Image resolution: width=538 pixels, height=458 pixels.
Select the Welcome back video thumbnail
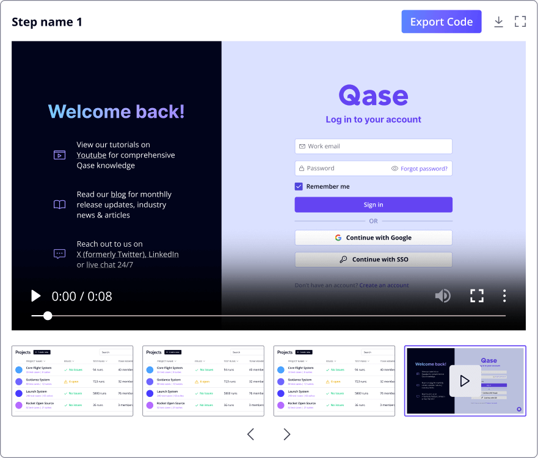click(465, 381)
